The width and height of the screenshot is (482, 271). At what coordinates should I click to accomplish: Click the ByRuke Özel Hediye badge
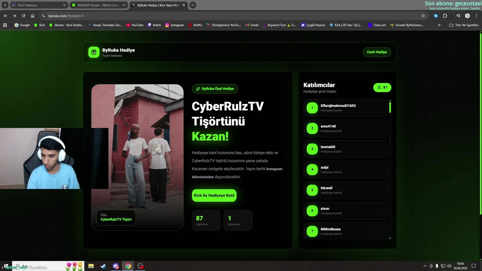click(215, 89)
